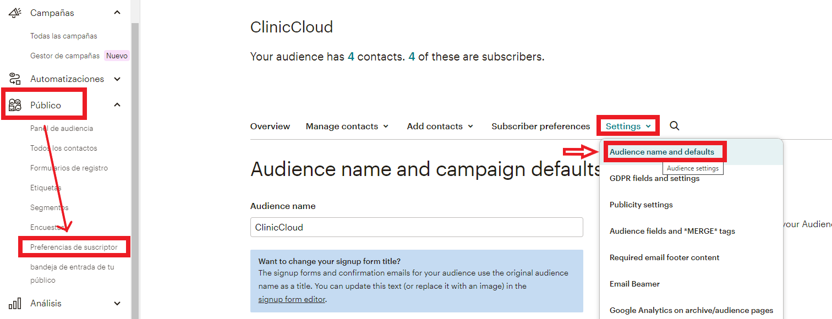832x319 pixels.
Task: Click the Audience name field label
Action: point(283,206)
